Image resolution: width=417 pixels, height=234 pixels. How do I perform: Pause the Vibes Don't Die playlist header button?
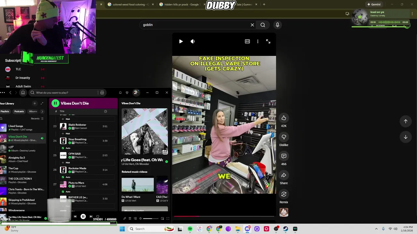pos(55,103)
